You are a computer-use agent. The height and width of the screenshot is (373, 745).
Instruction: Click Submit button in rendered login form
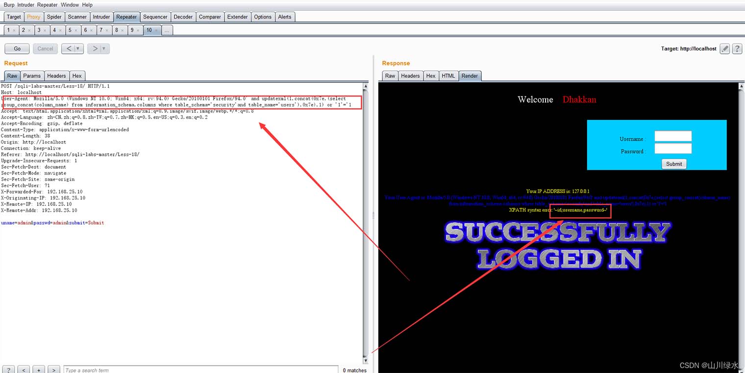[x=674, y=164]
